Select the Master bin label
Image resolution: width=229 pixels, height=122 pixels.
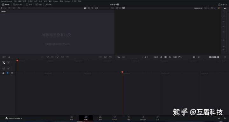[x=3, y=11]
